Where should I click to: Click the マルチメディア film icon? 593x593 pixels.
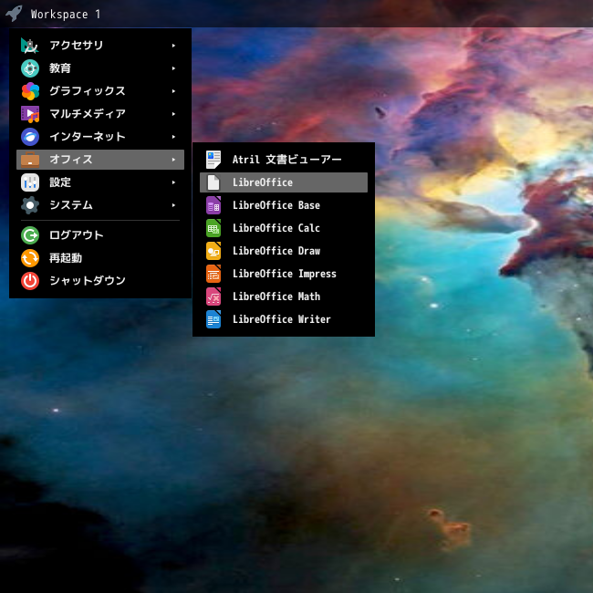pyautogui.click(x=30, y=114)
